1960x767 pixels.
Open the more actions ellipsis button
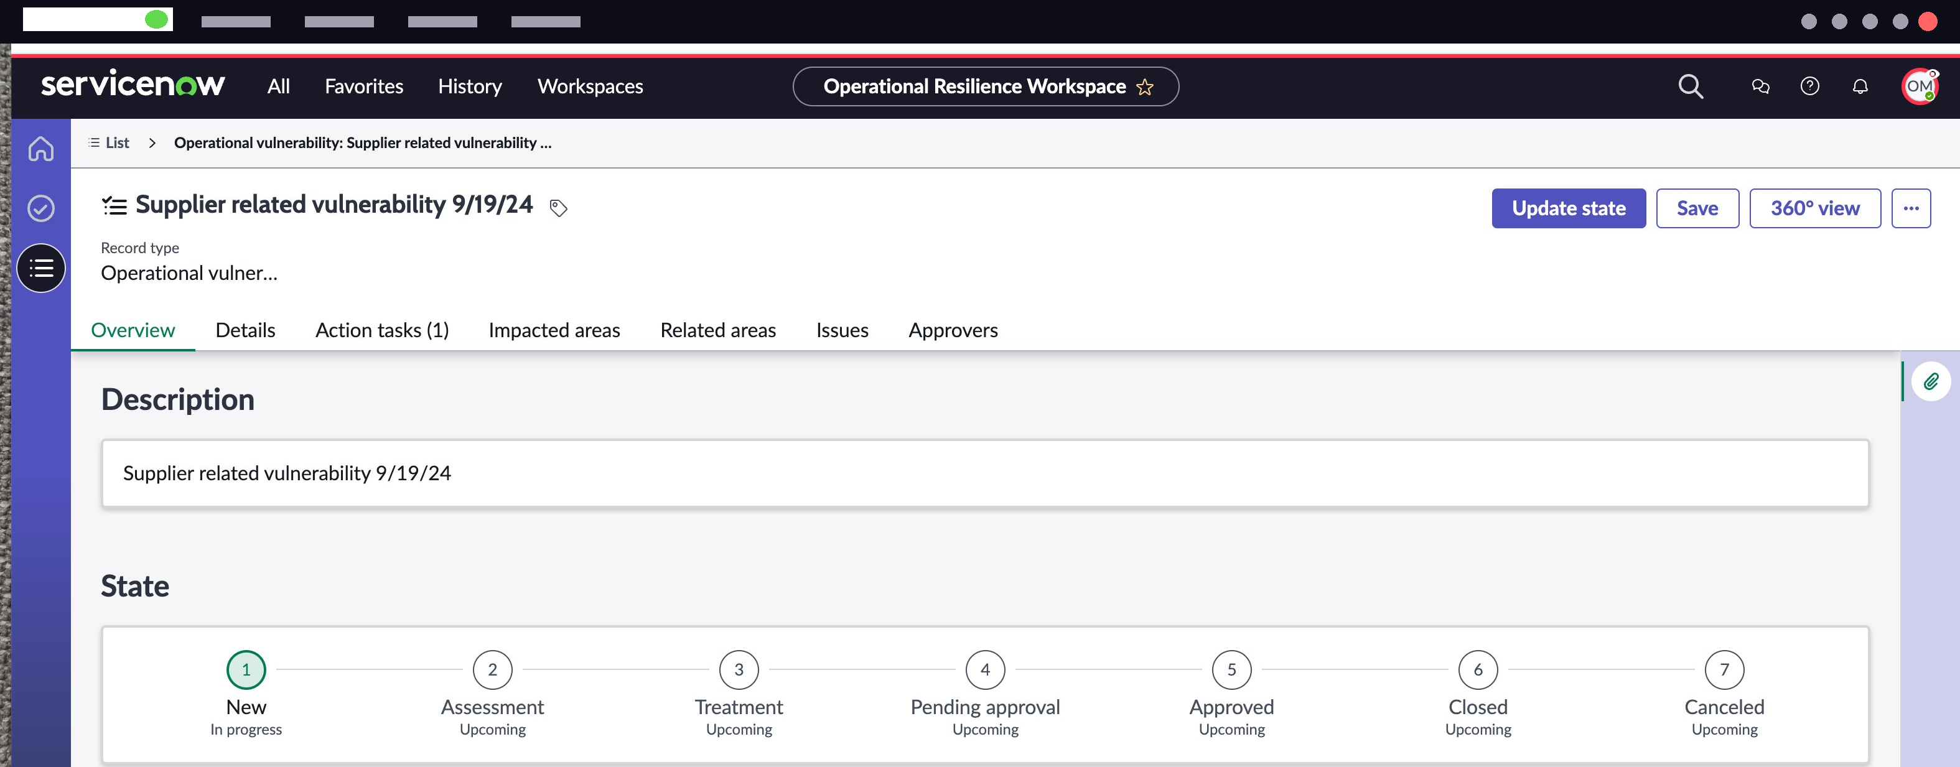pos(1911,208)
